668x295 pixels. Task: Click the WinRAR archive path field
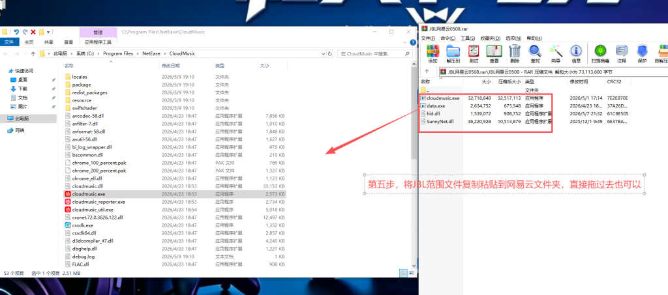553,72
